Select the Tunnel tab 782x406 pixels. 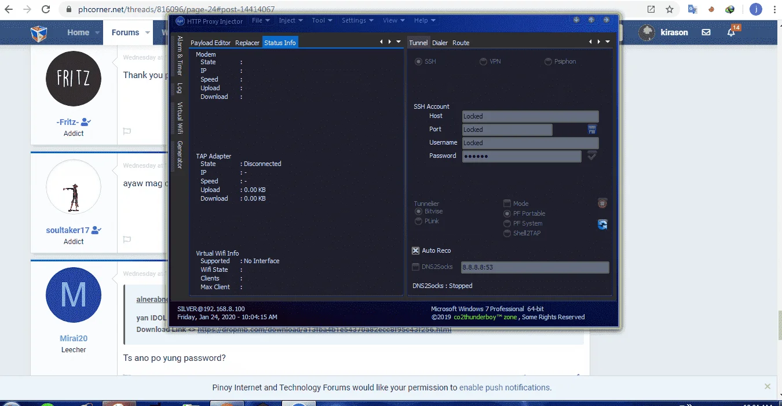(x=418, y=43)
